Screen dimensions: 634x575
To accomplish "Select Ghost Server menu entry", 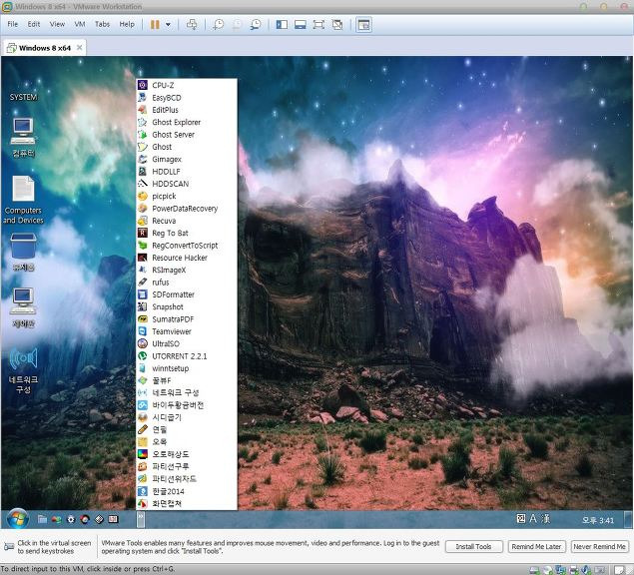I will [187, 134].
